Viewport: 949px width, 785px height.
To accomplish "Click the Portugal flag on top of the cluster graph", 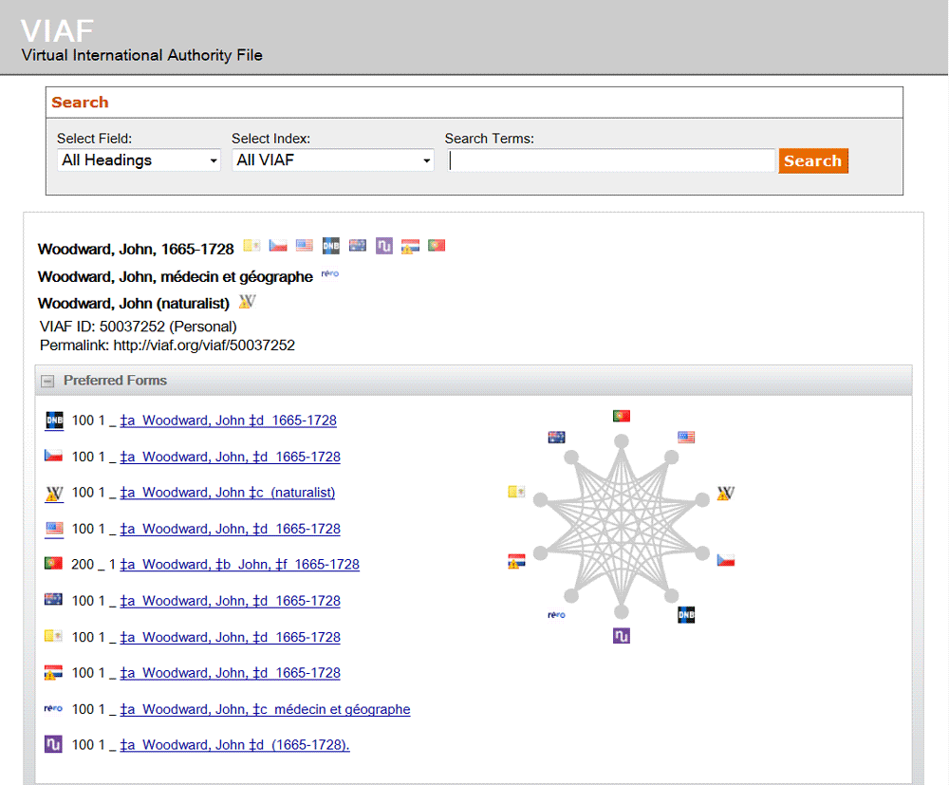I will 622,416.
